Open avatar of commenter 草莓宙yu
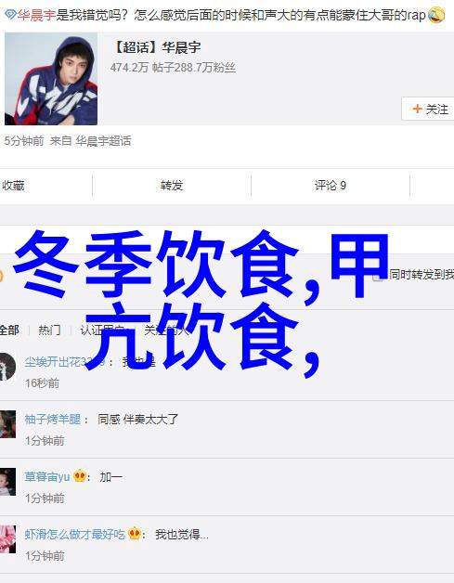454x583 pixels. coord(7,482)
